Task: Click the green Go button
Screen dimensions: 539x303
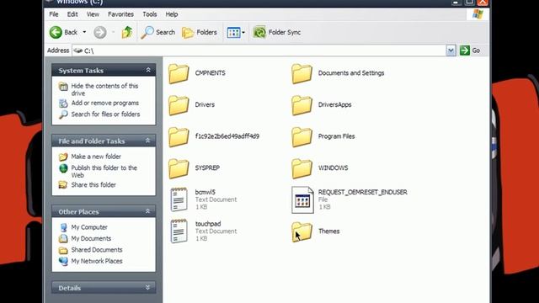Action: pos(470,50)
